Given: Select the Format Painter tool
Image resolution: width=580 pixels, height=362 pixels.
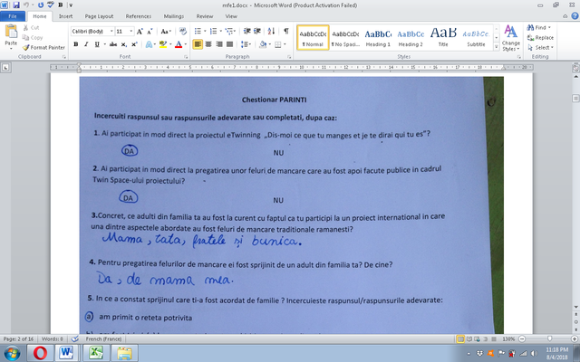Looking at the screenshot, I should pos(43,47).
